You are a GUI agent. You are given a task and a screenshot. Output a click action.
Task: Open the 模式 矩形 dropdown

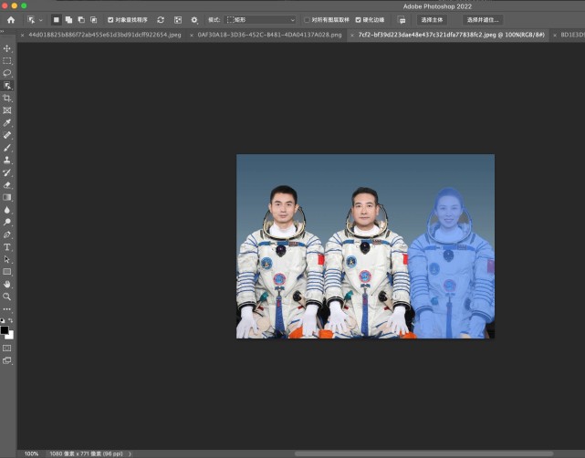[x=260, y=20]
